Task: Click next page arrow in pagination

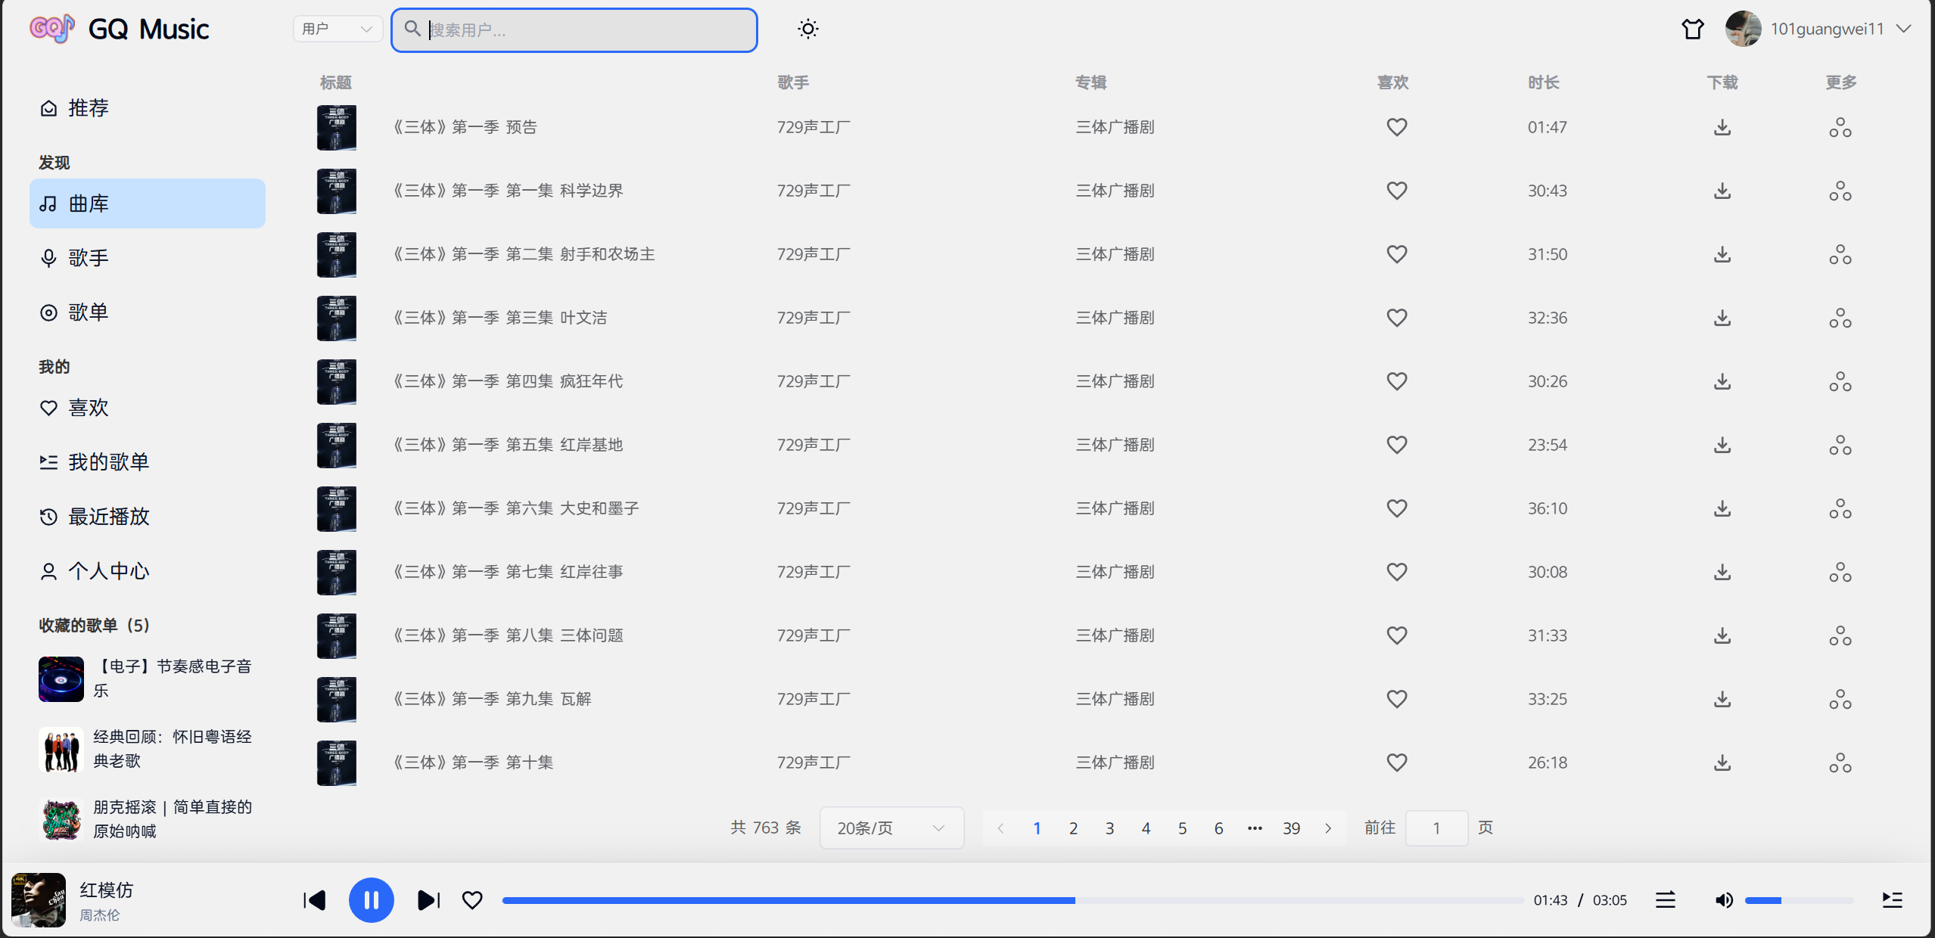Action: (1328, 828)
